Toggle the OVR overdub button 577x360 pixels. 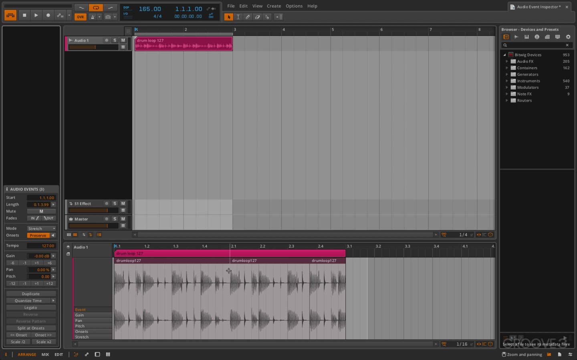point(81,17)
